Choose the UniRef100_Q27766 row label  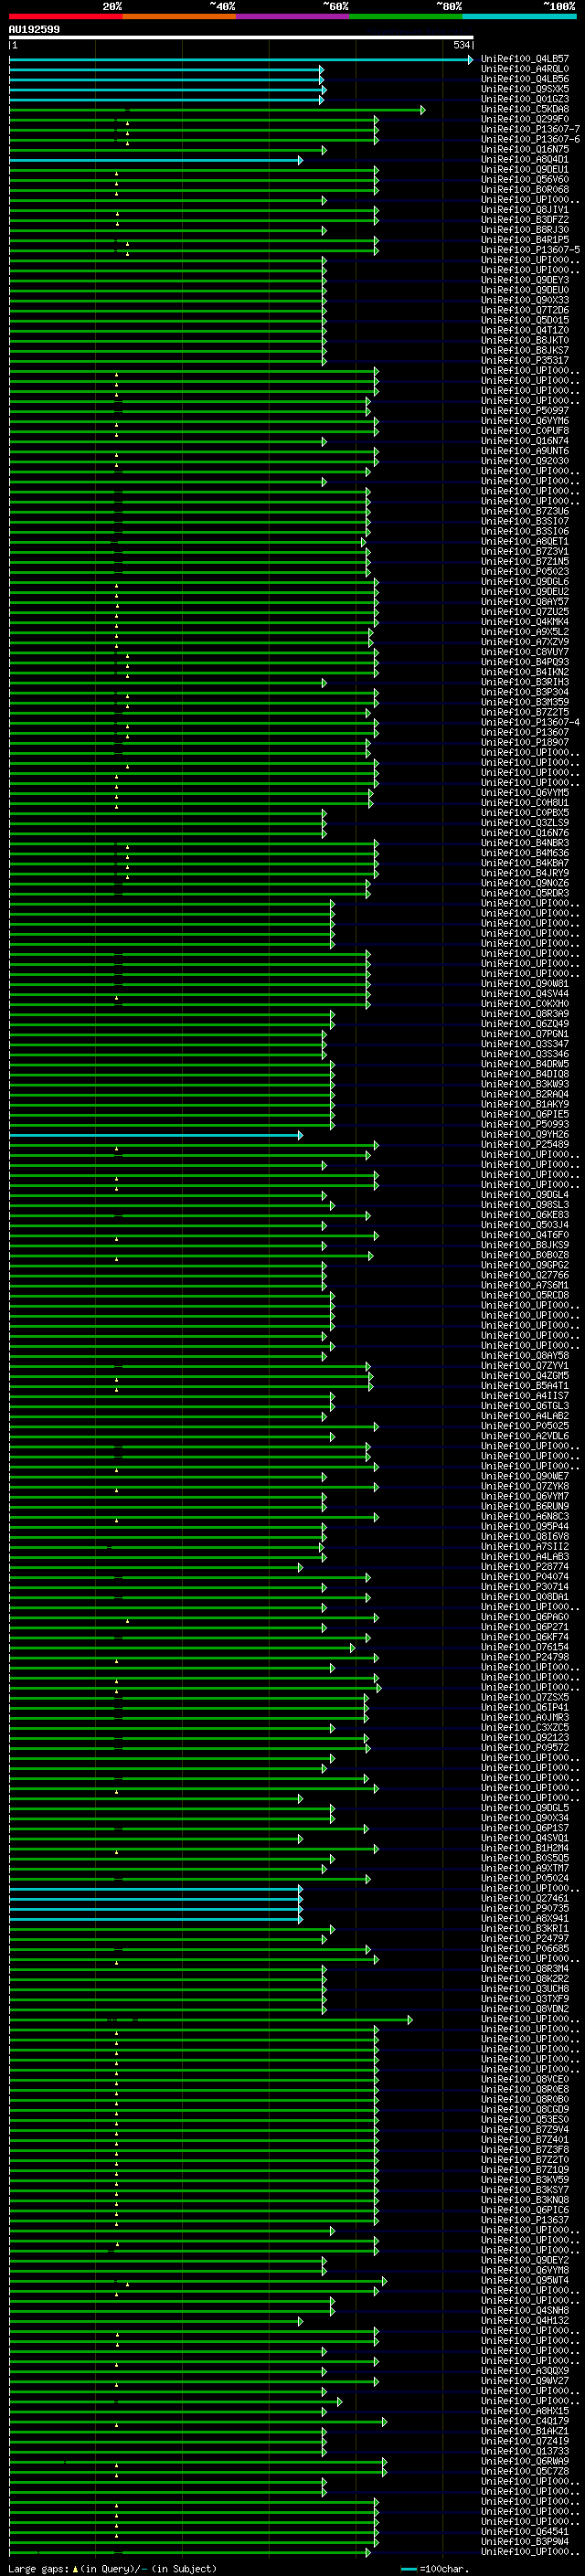(x=525, y=1276)
